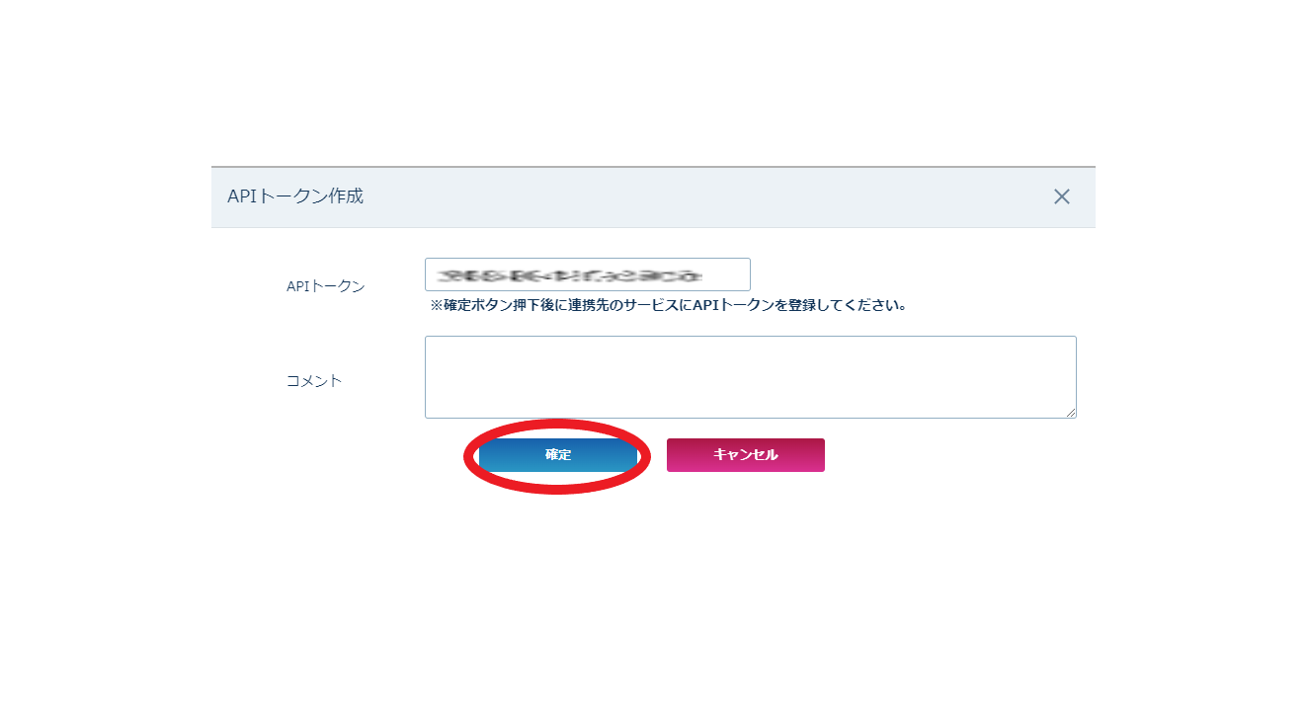1307x702 pixels.
Task: Cancel token creation via キャンセル
Action: tap(746, 455)
